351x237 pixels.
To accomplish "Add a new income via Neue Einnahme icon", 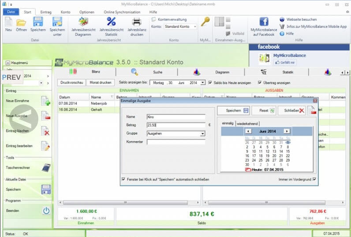I will coord(46,100).
